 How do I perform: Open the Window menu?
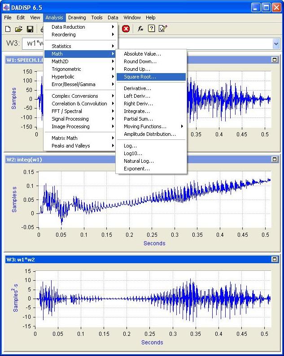pos(132,17)
